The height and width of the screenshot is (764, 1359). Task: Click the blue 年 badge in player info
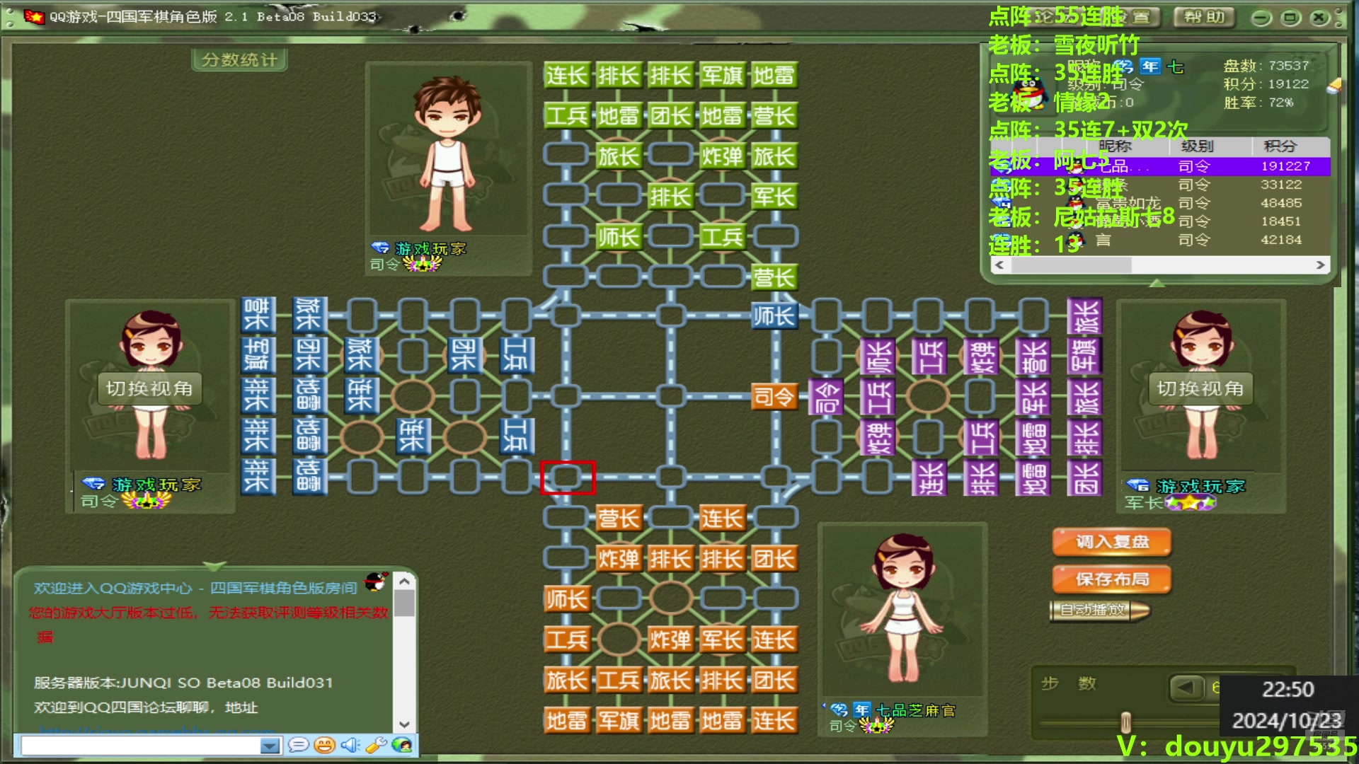(1150, 66)
